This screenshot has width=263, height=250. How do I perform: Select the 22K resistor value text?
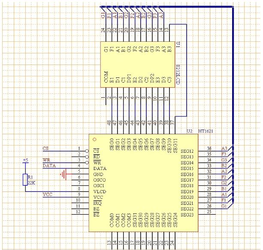pyautogui.click(x=30, y=182)
